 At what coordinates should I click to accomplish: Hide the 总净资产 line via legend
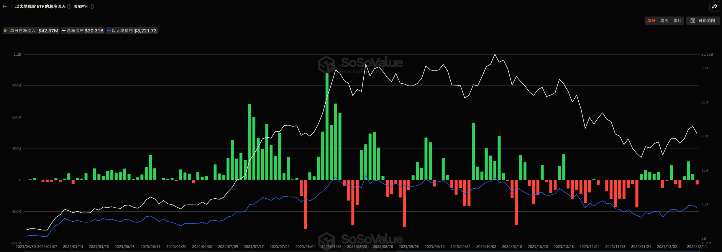83,31
